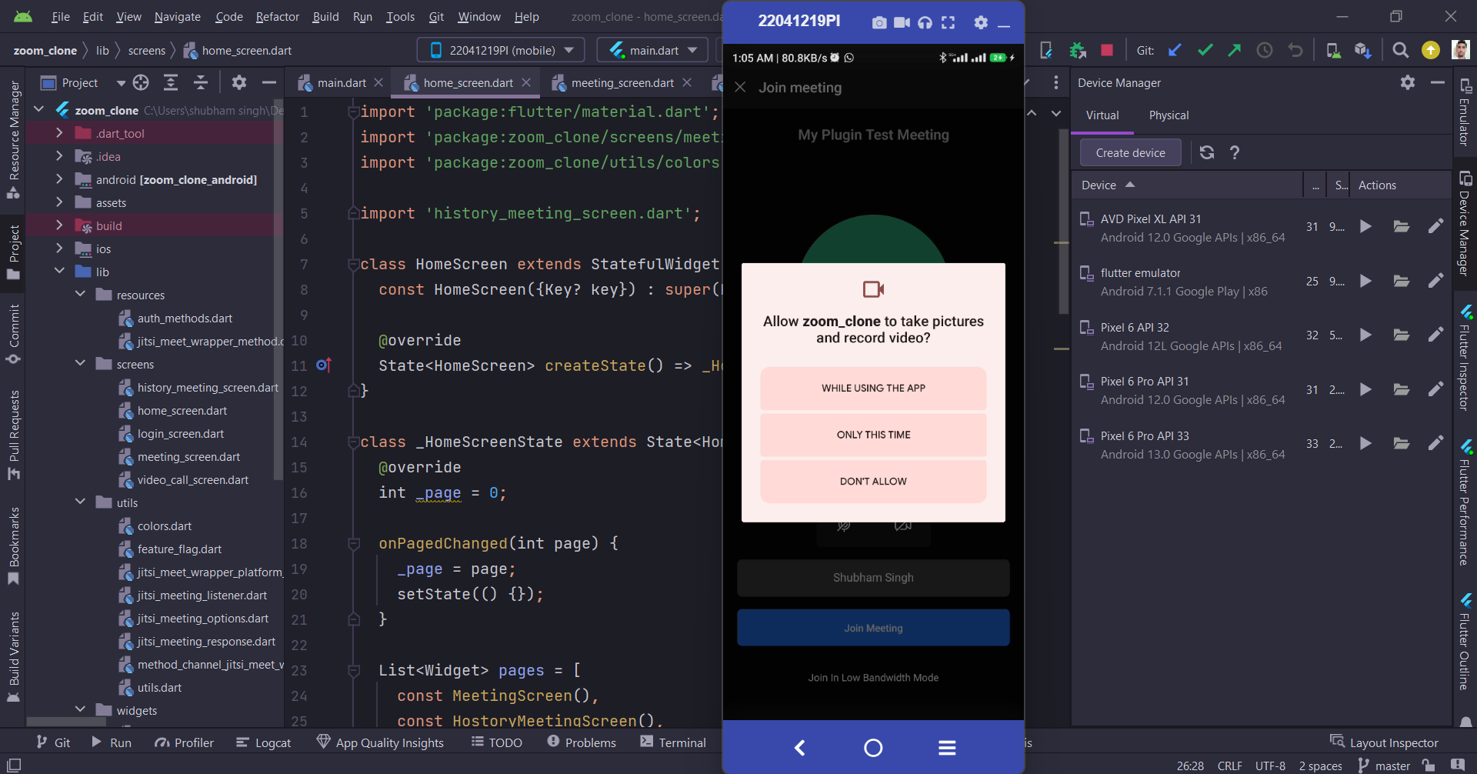Click the Git push arrow
This screenshot has width=1477, height=774.
(1235, 50)
